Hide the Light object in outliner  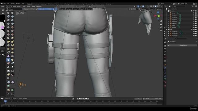click(x=194, y=25)
